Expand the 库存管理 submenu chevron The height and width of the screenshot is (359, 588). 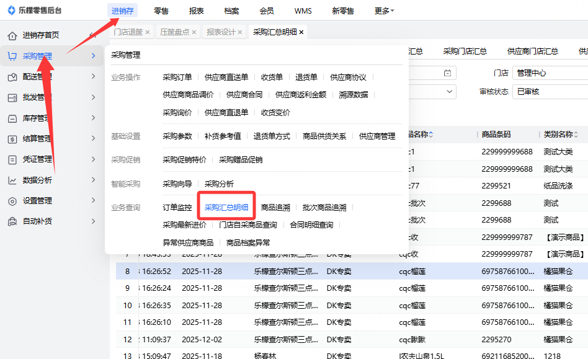point(94,118)
